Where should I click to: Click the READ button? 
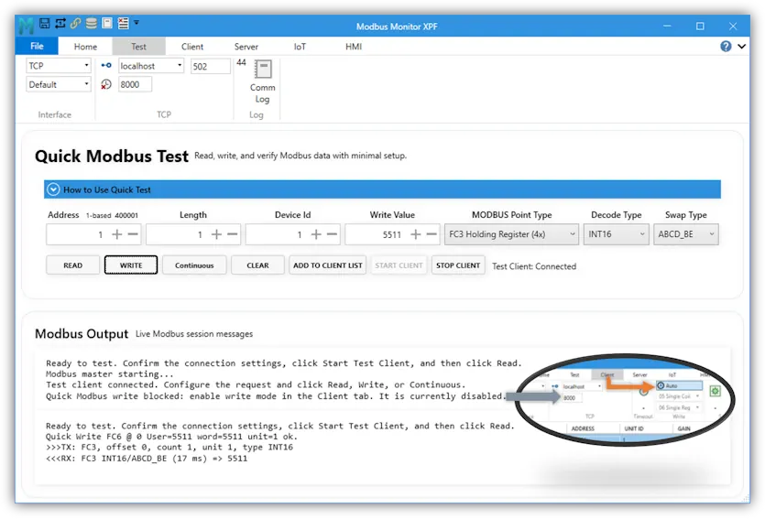click(72, 265)
